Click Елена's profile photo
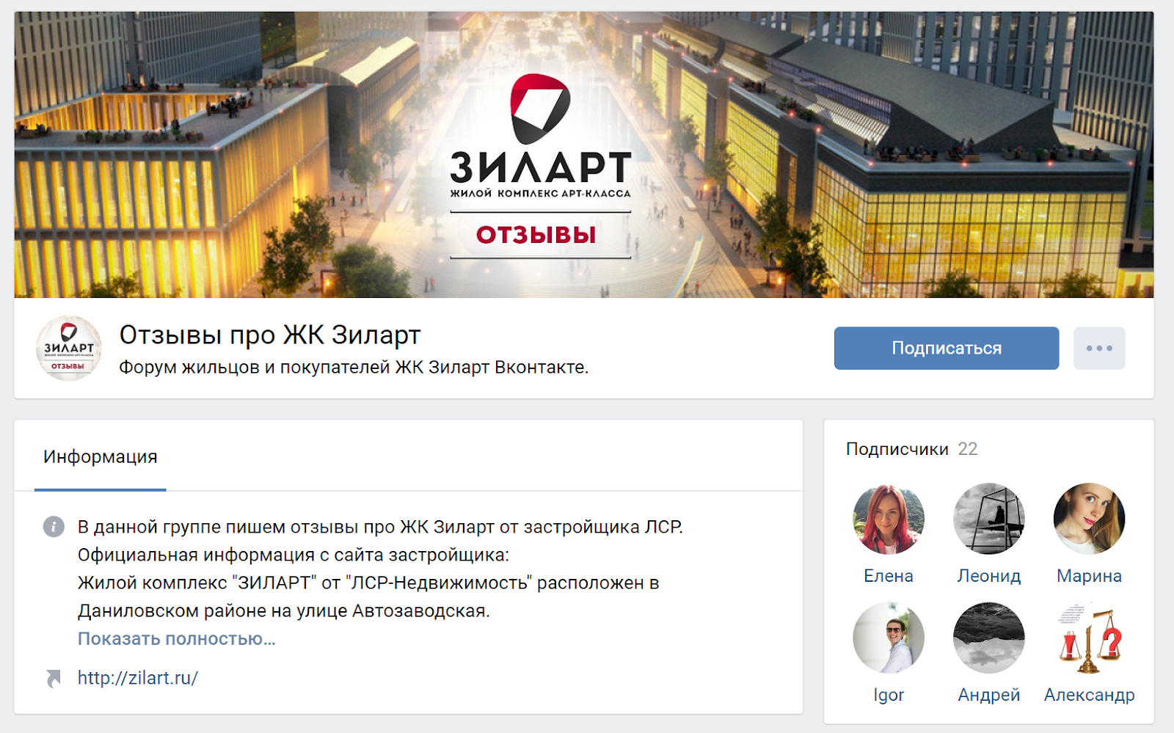This screenshot has height=733, width=1174. click(x=889, y=519)
